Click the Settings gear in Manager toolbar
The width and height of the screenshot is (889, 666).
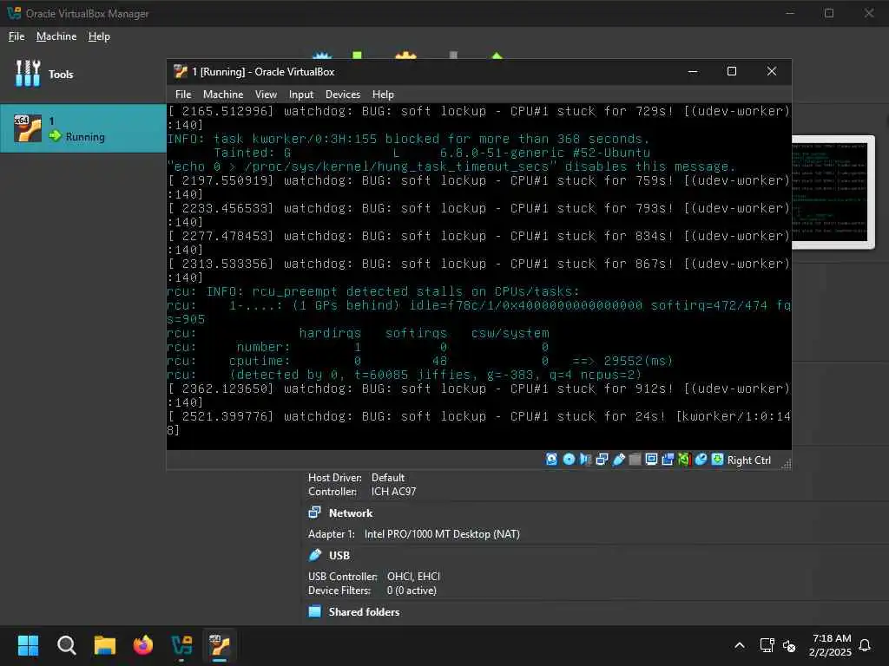tap(405, 55)
